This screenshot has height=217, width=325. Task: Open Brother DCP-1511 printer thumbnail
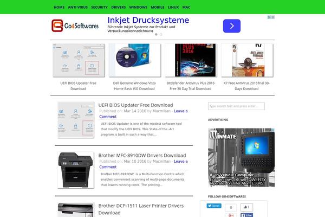(76, 210)
